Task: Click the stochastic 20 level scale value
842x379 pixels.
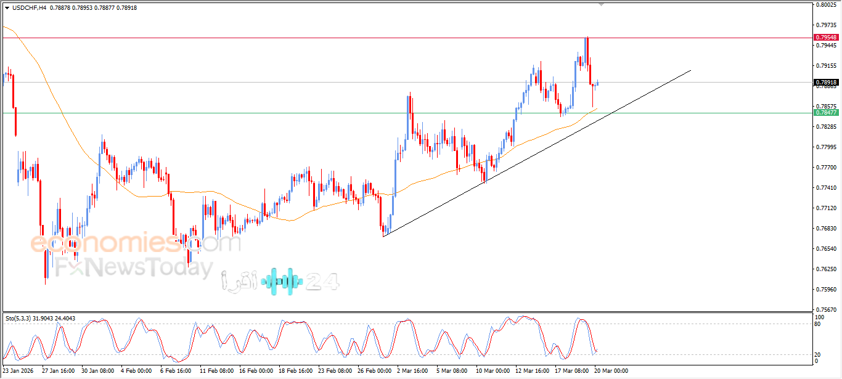Action: tap(819, 354)
